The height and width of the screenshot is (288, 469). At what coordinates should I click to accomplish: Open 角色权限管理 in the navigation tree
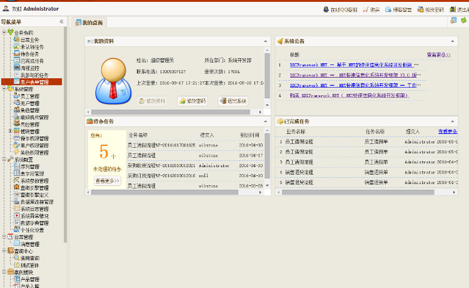[x=34, y=153]
